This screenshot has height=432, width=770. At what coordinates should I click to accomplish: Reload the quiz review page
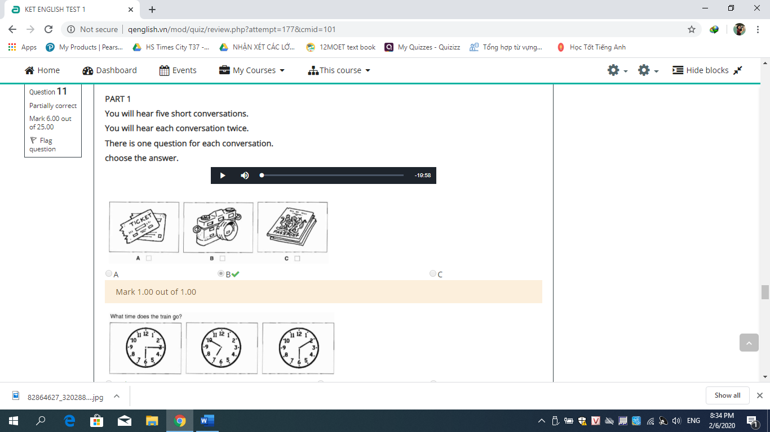coord(48,29)
